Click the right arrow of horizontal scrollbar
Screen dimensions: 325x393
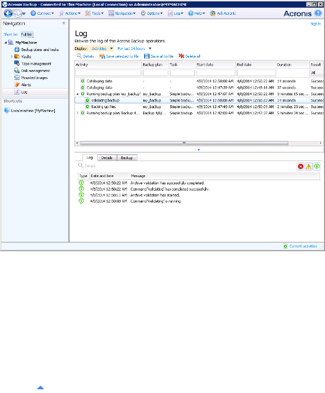click(321, 143)
